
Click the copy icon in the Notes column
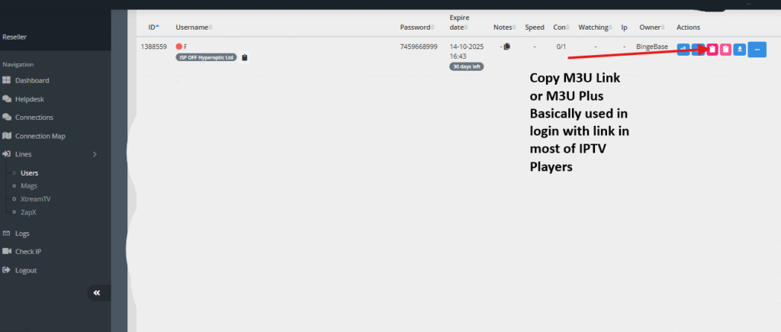pos(507,47)
